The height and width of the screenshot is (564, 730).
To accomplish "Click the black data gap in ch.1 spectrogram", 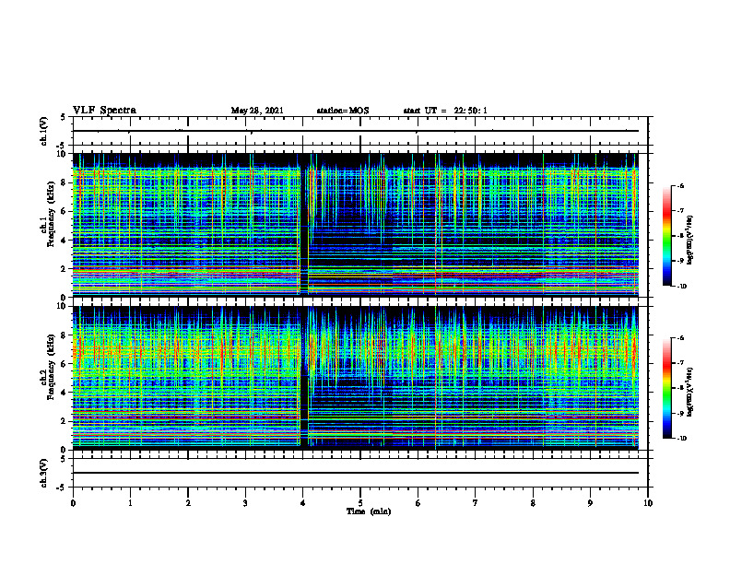I will [x=304, y=223].
